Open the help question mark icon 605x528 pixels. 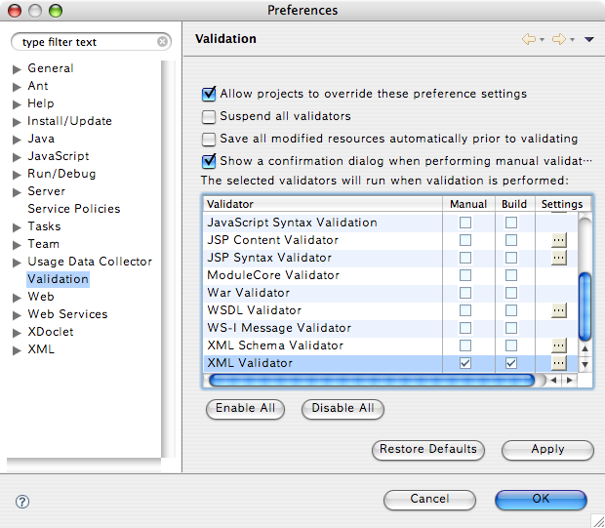(22, 502)
